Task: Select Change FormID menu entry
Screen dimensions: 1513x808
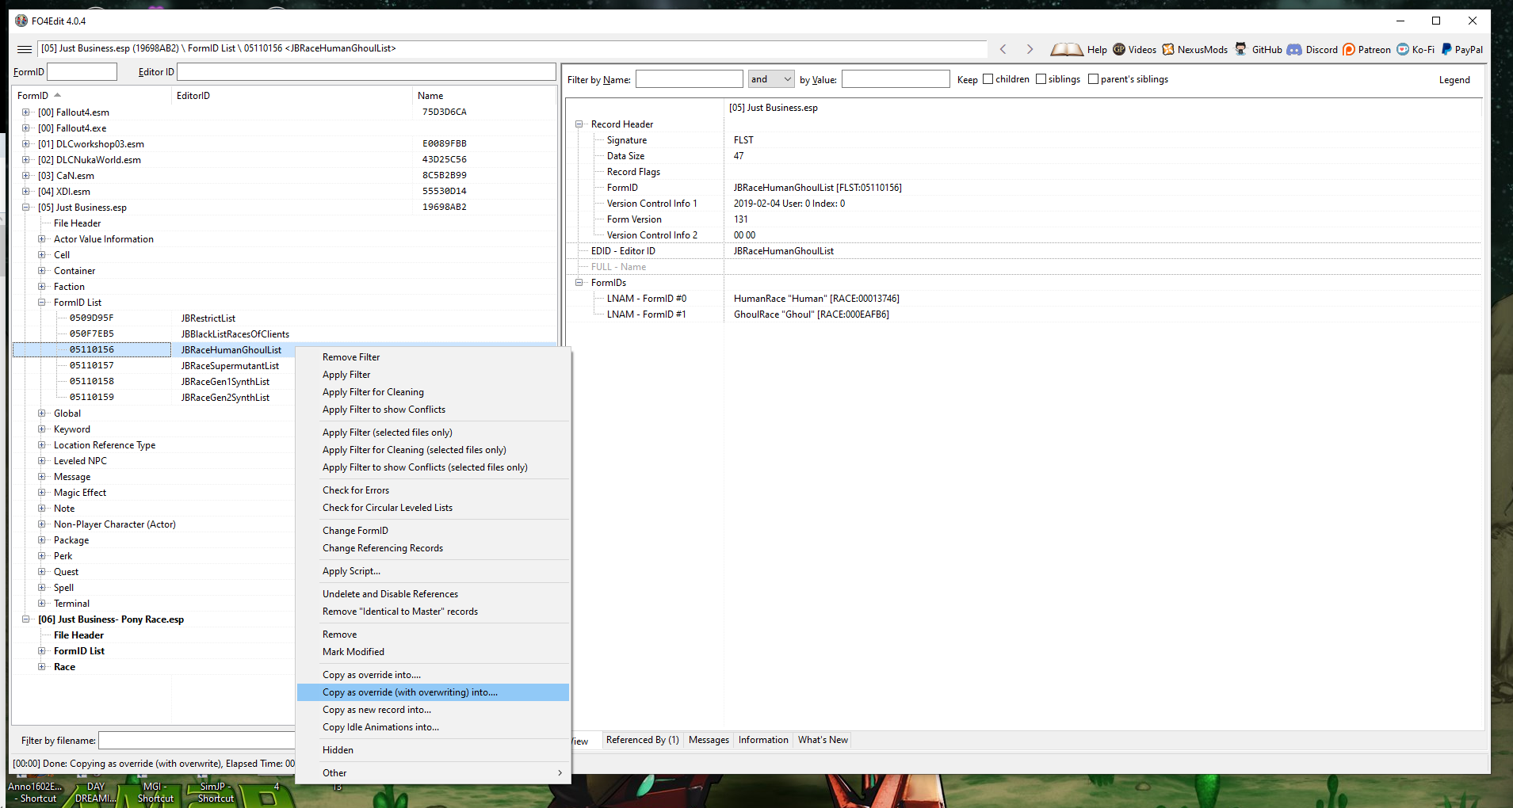Action: pyautogui.click(x=433, y=531)
